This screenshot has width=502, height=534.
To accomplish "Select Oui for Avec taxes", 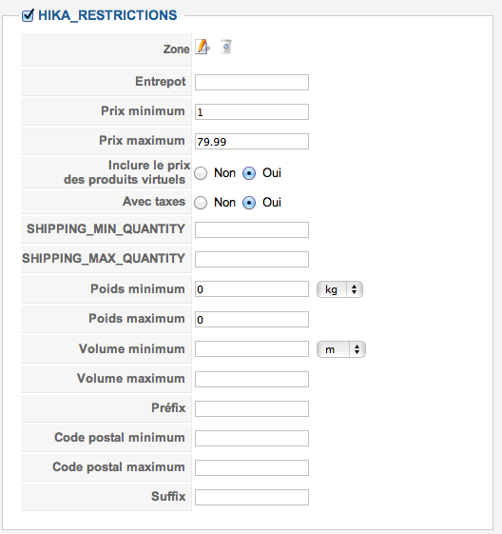I will (x=249, y=203).
